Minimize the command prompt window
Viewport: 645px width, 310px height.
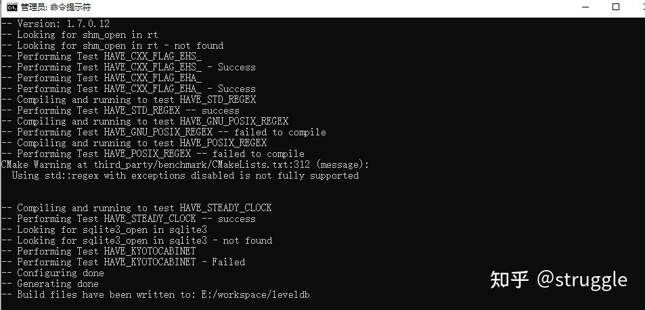585,7
